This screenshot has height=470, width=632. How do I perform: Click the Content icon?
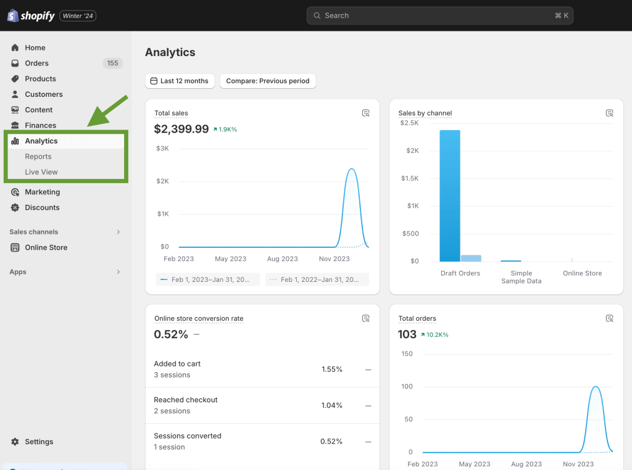15,110
